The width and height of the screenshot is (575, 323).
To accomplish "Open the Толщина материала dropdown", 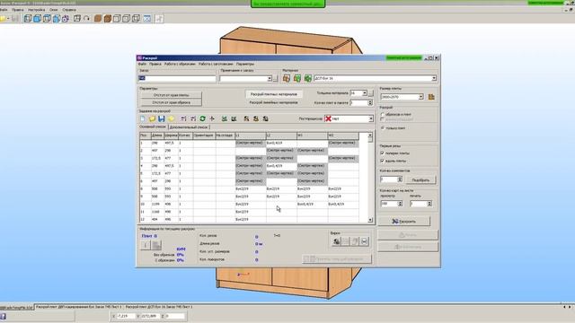I will [x=365, y=93].
